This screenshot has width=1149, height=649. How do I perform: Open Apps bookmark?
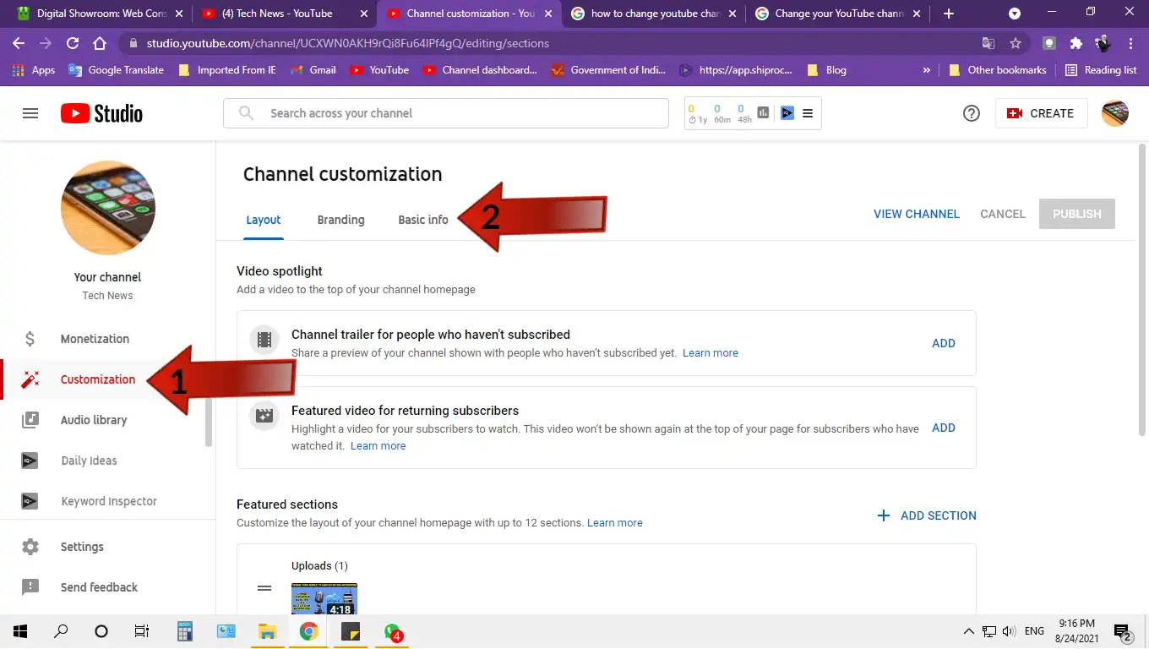tap(34, 70)
